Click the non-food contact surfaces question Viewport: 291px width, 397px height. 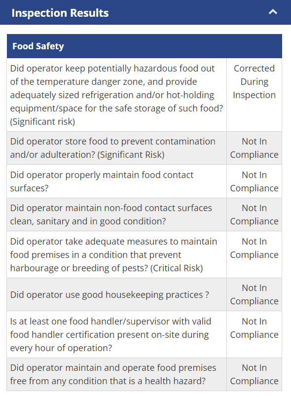click(x=111, y=215)
